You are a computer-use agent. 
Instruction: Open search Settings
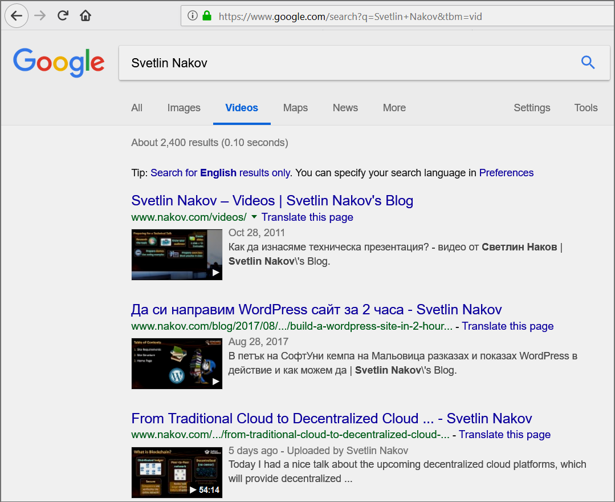(531, 108)
